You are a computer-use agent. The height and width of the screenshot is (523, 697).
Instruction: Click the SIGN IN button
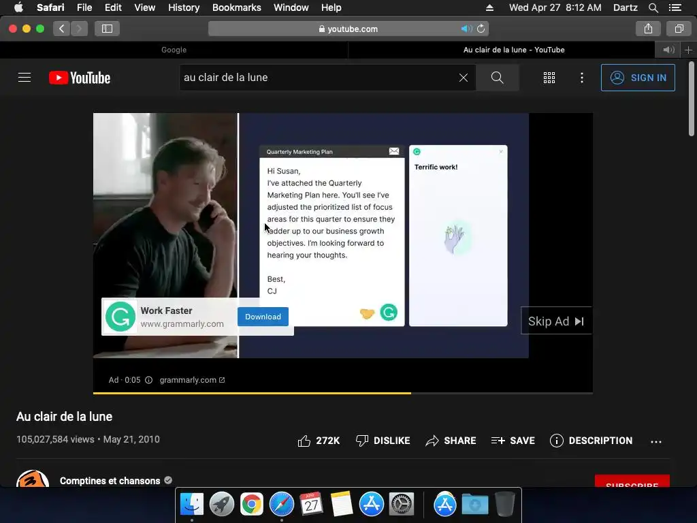638,78
